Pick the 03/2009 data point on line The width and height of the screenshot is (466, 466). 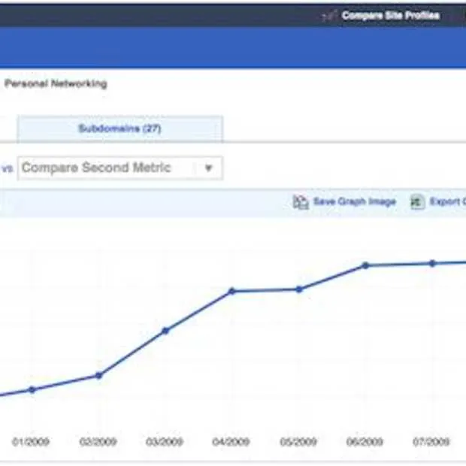pyautogui.click(x=165, y=330)
